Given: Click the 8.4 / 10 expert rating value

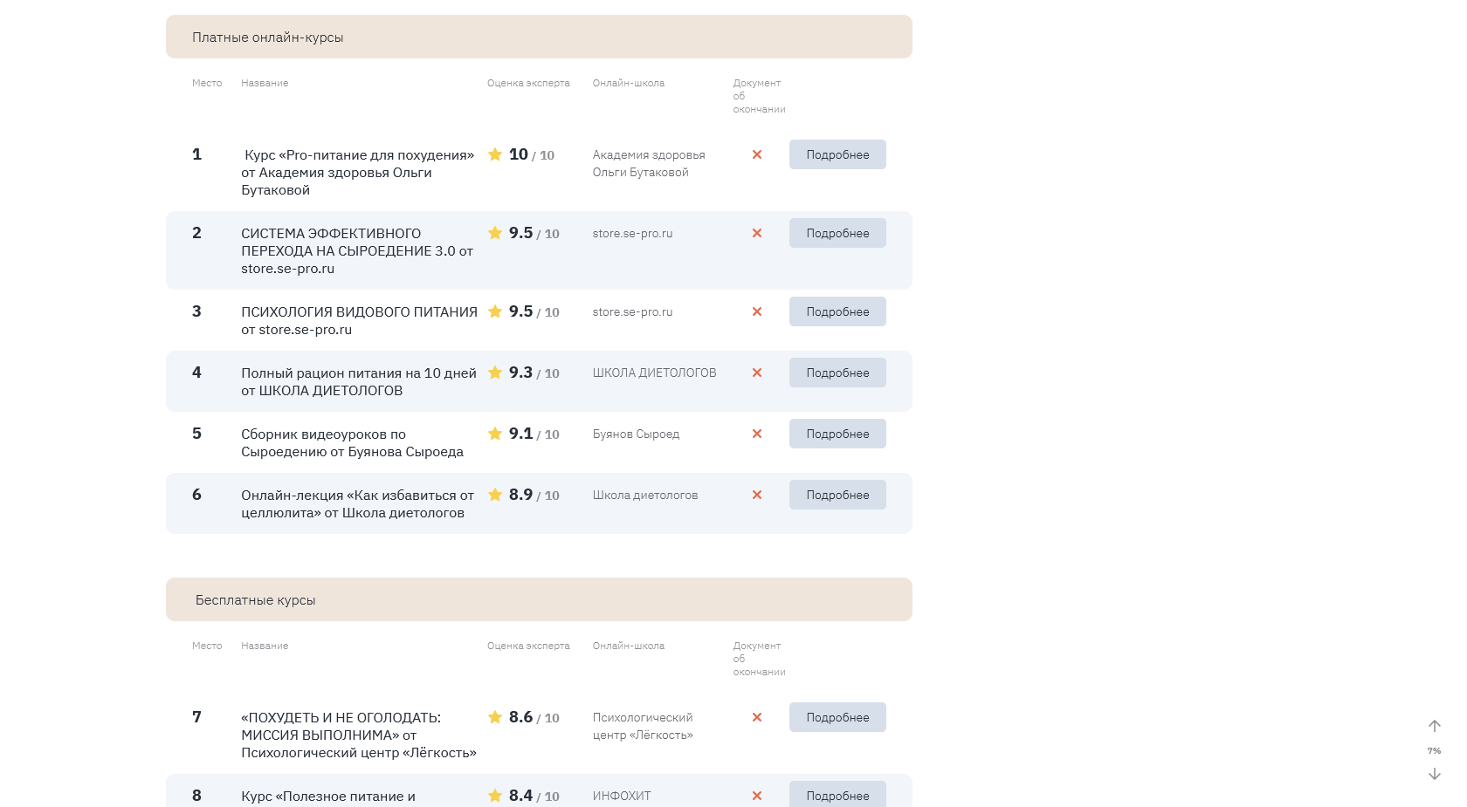Looking at the screenshot, I should [534, 796].
